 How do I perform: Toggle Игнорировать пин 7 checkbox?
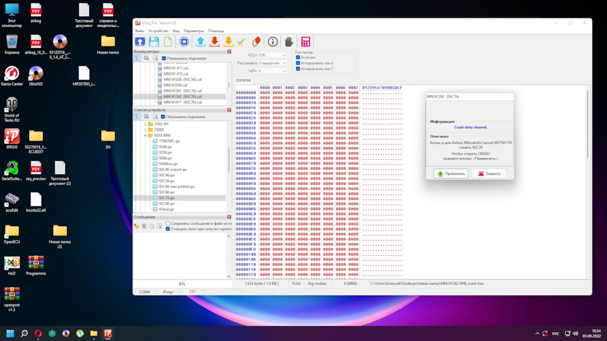[x=298, y=69]
